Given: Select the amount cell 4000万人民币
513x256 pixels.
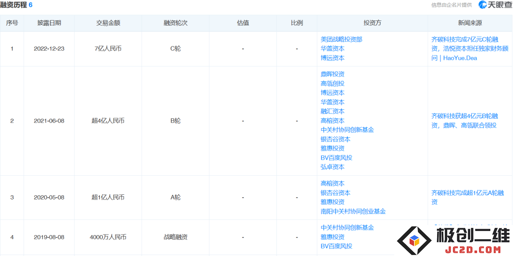Looking at the screenshot, I should click(x=108, y=237).
